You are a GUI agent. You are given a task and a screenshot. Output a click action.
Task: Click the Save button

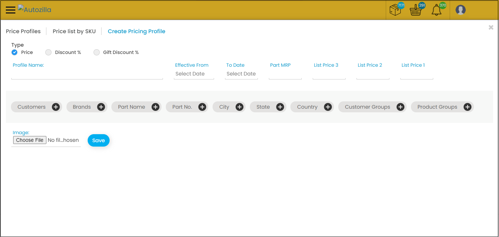[x=98, y=140]
